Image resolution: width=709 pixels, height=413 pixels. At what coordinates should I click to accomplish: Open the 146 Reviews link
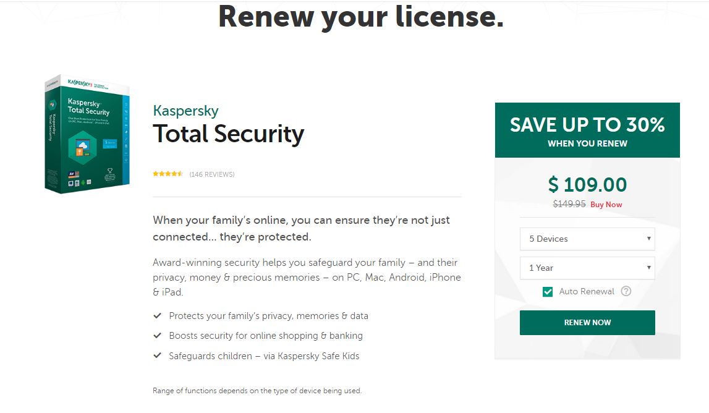coord(212,174)
